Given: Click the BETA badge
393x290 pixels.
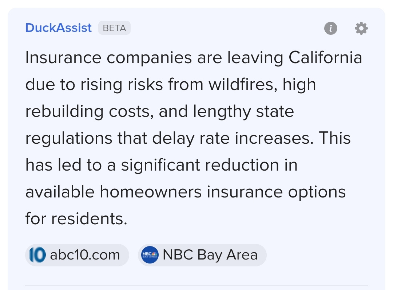Looking at the screenshot, I should point(114,28).
